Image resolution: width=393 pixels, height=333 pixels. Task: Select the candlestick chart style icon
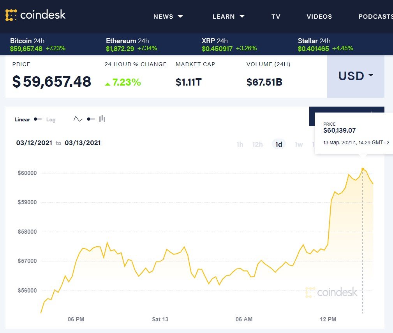[x=102, y=118]
